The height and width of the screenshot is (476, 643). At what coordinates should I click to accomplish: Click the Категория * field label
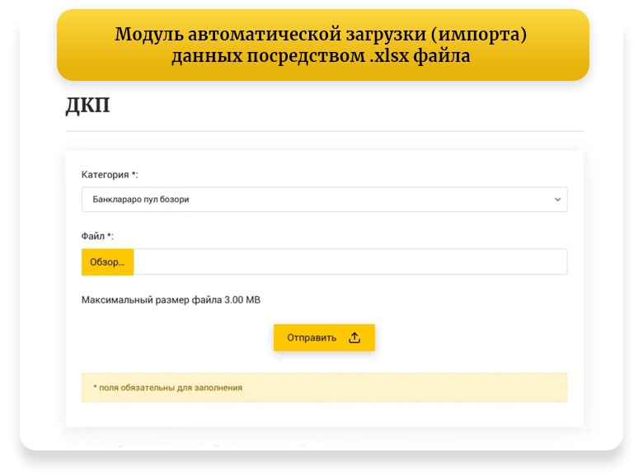(110, 175)
